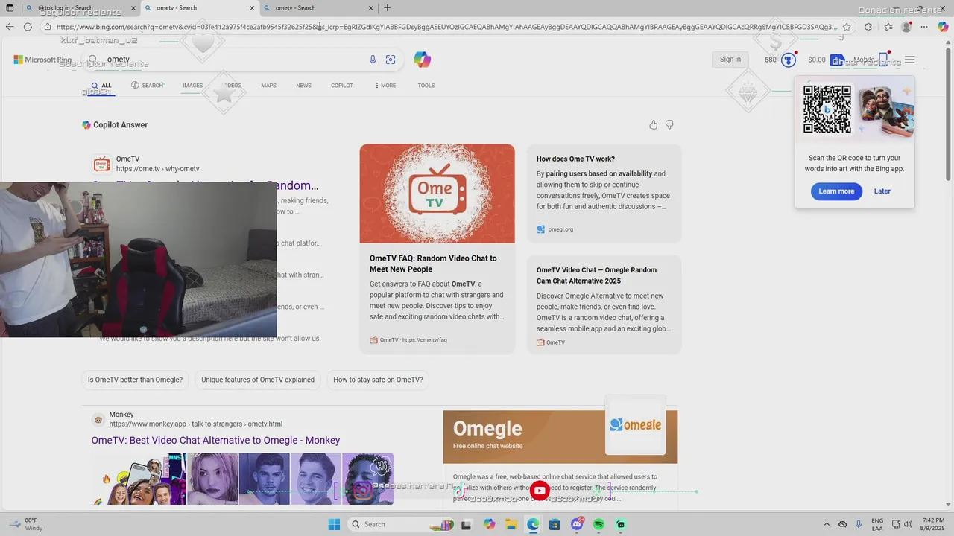The width and height of the screenshot is (954, 536).
Task: Open 'OmeTV FAQ: Random Video Chat' card title
Action: point(433,264)
